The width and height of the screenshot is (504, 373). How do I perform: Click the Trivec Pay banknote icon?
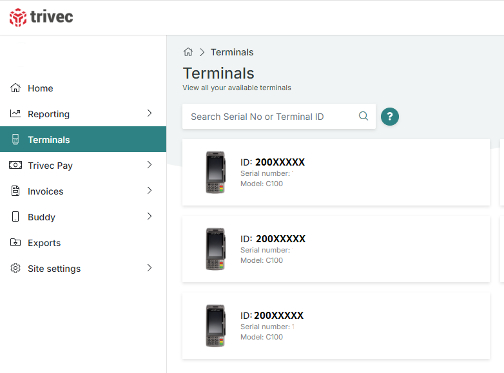[15, 165]
